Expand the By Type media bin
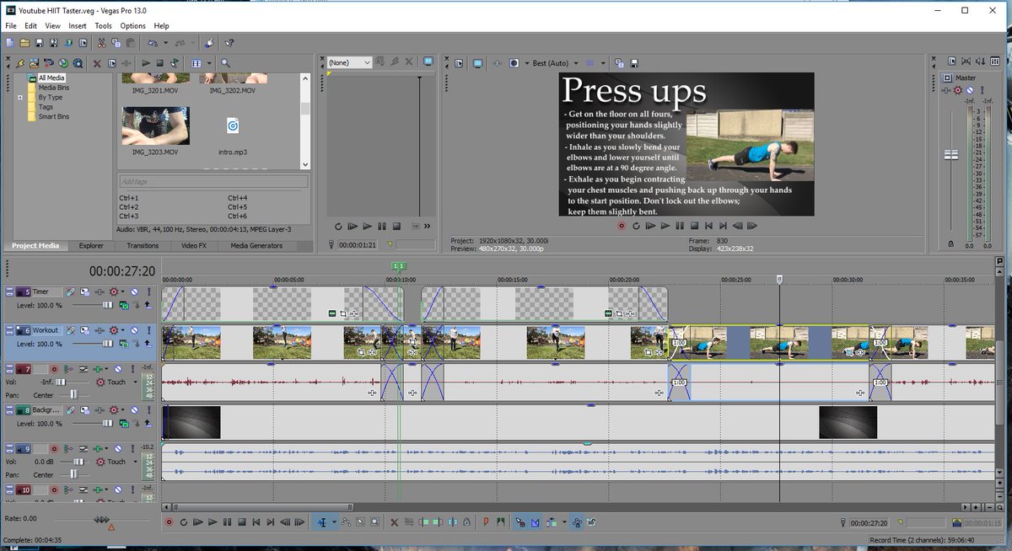 (19, 98)
